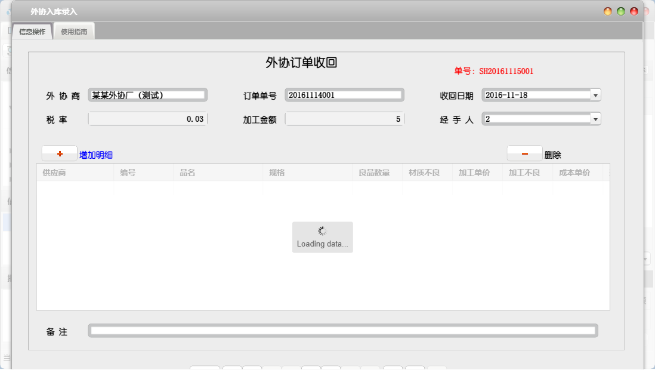Expand the 经手人 dropdown list

(x=594, y=118)
